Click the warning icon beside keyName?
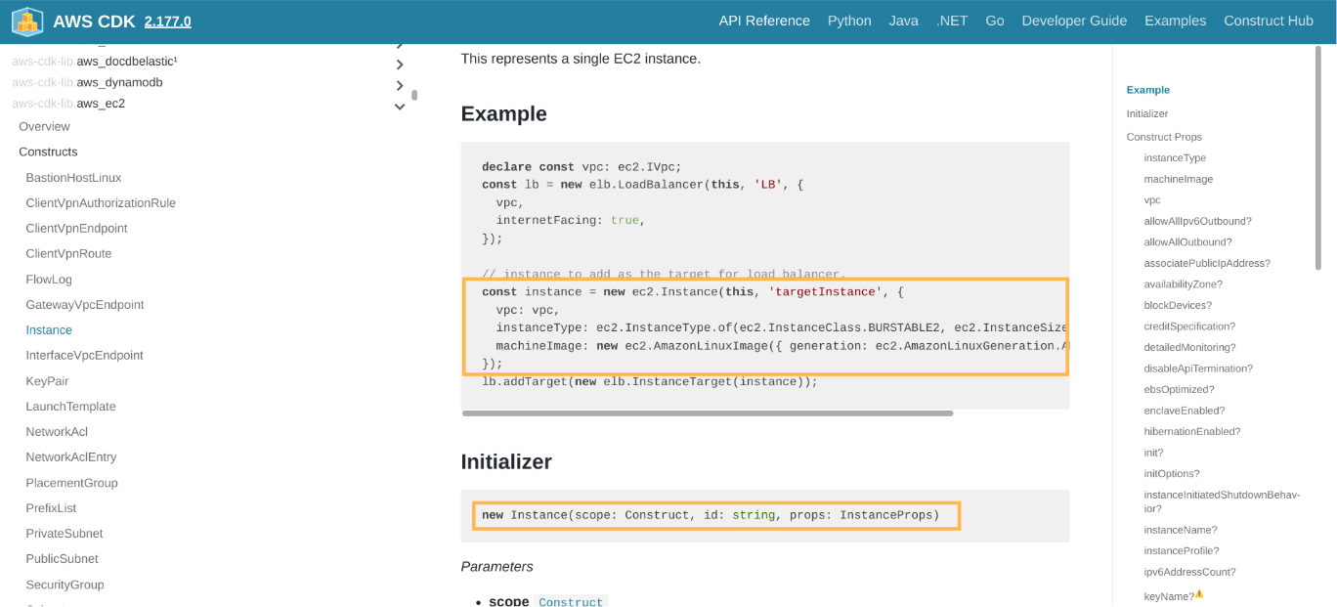This screenshot has width=1337, height=607. (1199, 593)
